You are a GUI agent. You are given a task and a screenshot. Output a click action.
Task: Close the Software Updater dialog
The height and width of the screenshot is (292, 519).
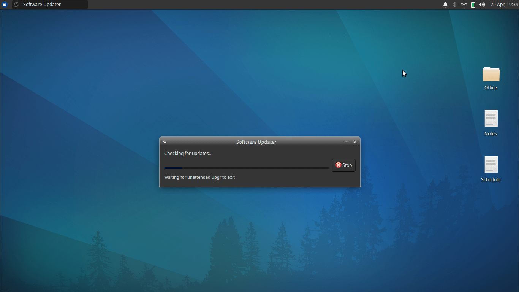pos(355,142)
